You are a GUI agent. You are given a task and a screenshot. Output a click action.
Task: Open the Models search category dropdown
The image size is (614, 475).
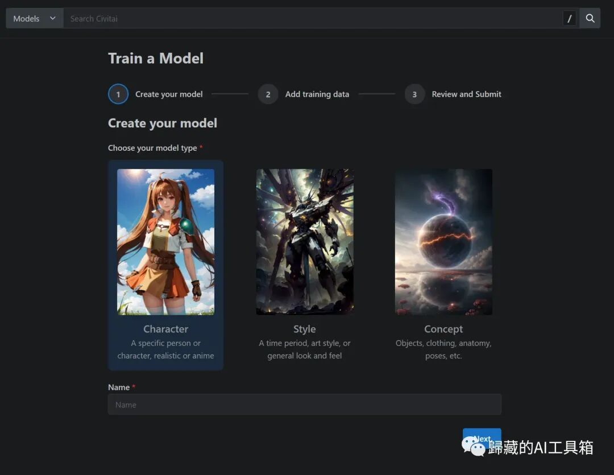[x=35, y=18]
